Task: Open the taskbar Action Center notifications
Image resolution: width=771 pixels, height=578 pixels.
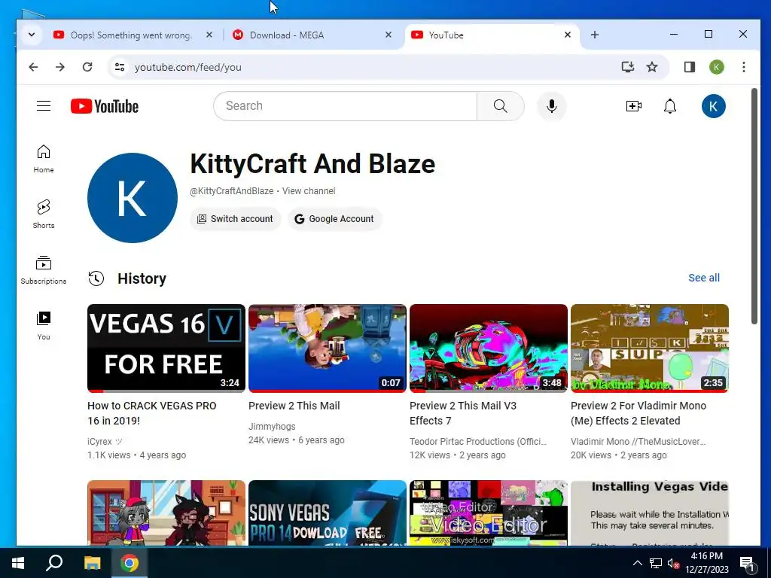Action: [x=747, y=563]
